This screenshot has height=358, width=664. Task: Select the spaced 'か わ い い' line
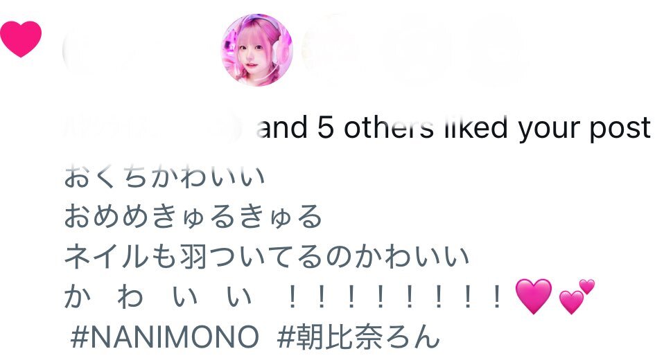pyautogui.click(x=159, y=296)
